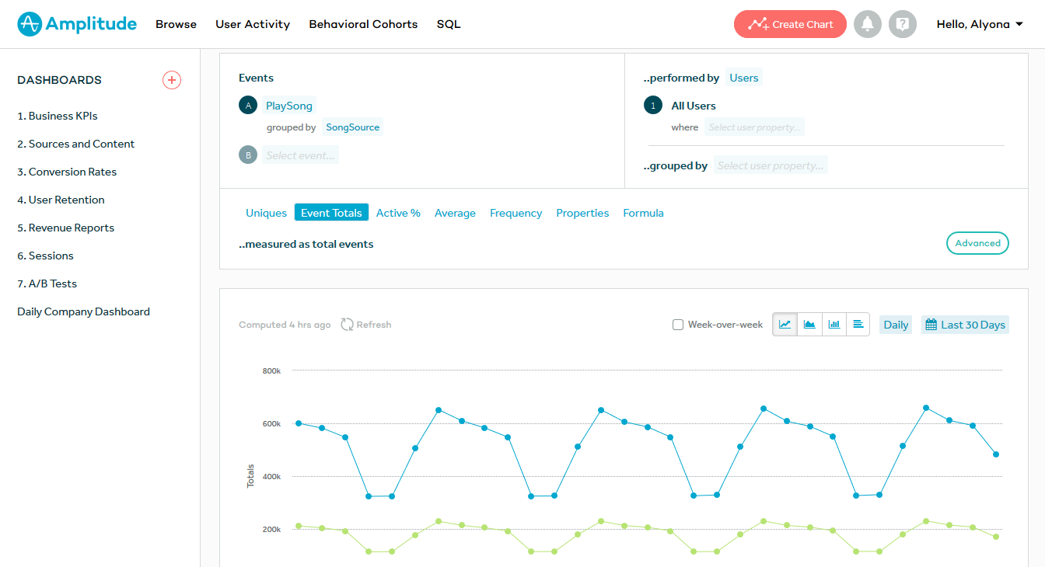The image size is (1045, 567).
Task: Open the Hello, Alyona account dropdown
Action: 979,24
